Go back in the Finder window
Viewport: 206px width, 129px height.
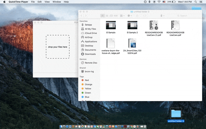point(81,16)
